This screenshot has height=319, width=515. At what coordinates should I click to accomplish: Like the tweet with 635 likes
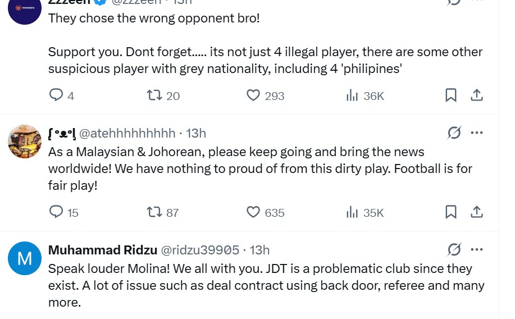[x=254, y=212]
